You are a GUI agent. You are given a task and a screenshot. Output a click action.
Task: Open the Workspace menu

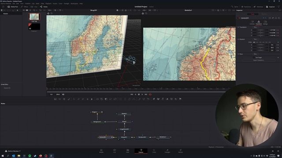pos(74,4)
